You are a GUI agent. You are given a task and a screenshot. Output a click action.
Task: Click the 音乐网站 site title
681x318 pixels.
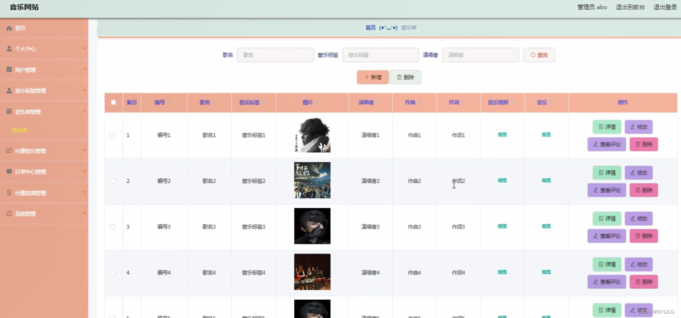pyautogui.click(x=24, y=7)
